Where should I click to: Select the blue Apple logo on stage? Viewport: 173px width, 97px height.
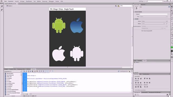coord(77,25)
